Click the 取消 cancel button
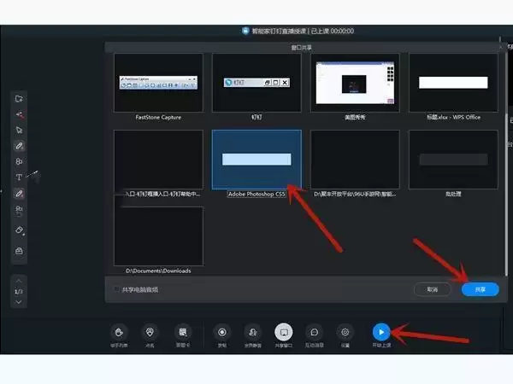Screen dimensions: 513x384 click(432, 289)
